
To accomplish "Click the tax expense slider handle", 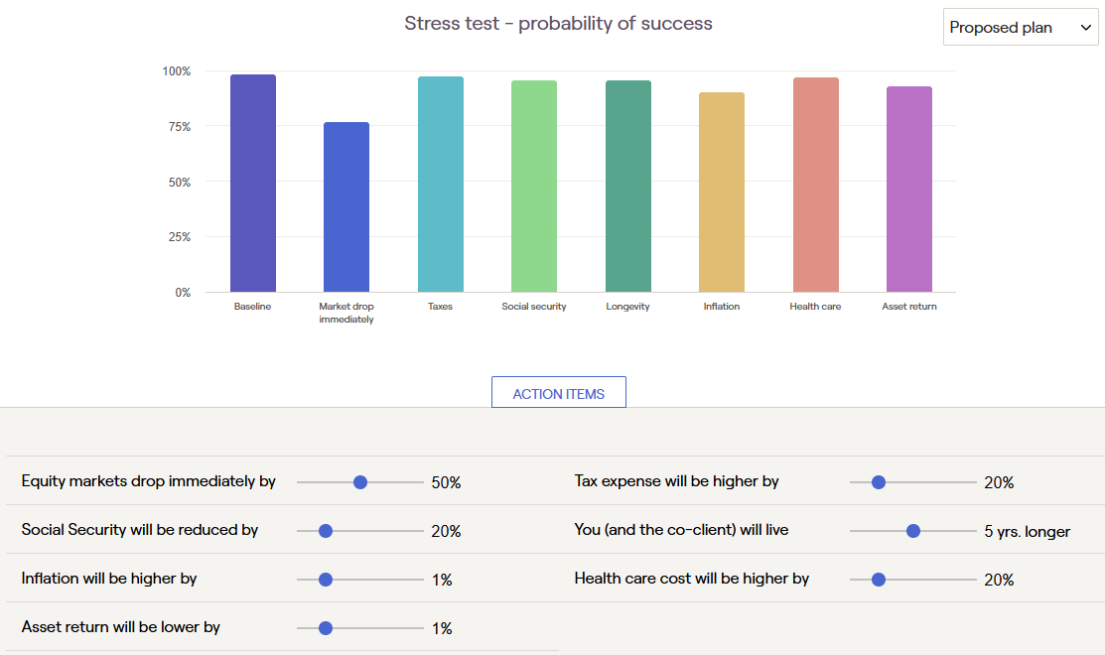I will pyautogui.click(x=878, y=482).
